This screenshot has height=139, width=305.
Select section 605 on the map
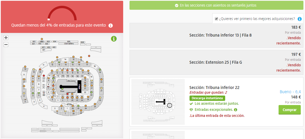69,42
